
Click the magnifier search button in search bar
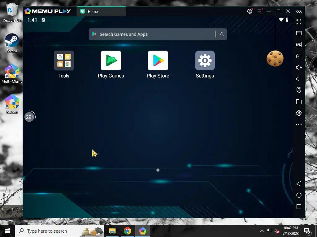click(222, 34)
